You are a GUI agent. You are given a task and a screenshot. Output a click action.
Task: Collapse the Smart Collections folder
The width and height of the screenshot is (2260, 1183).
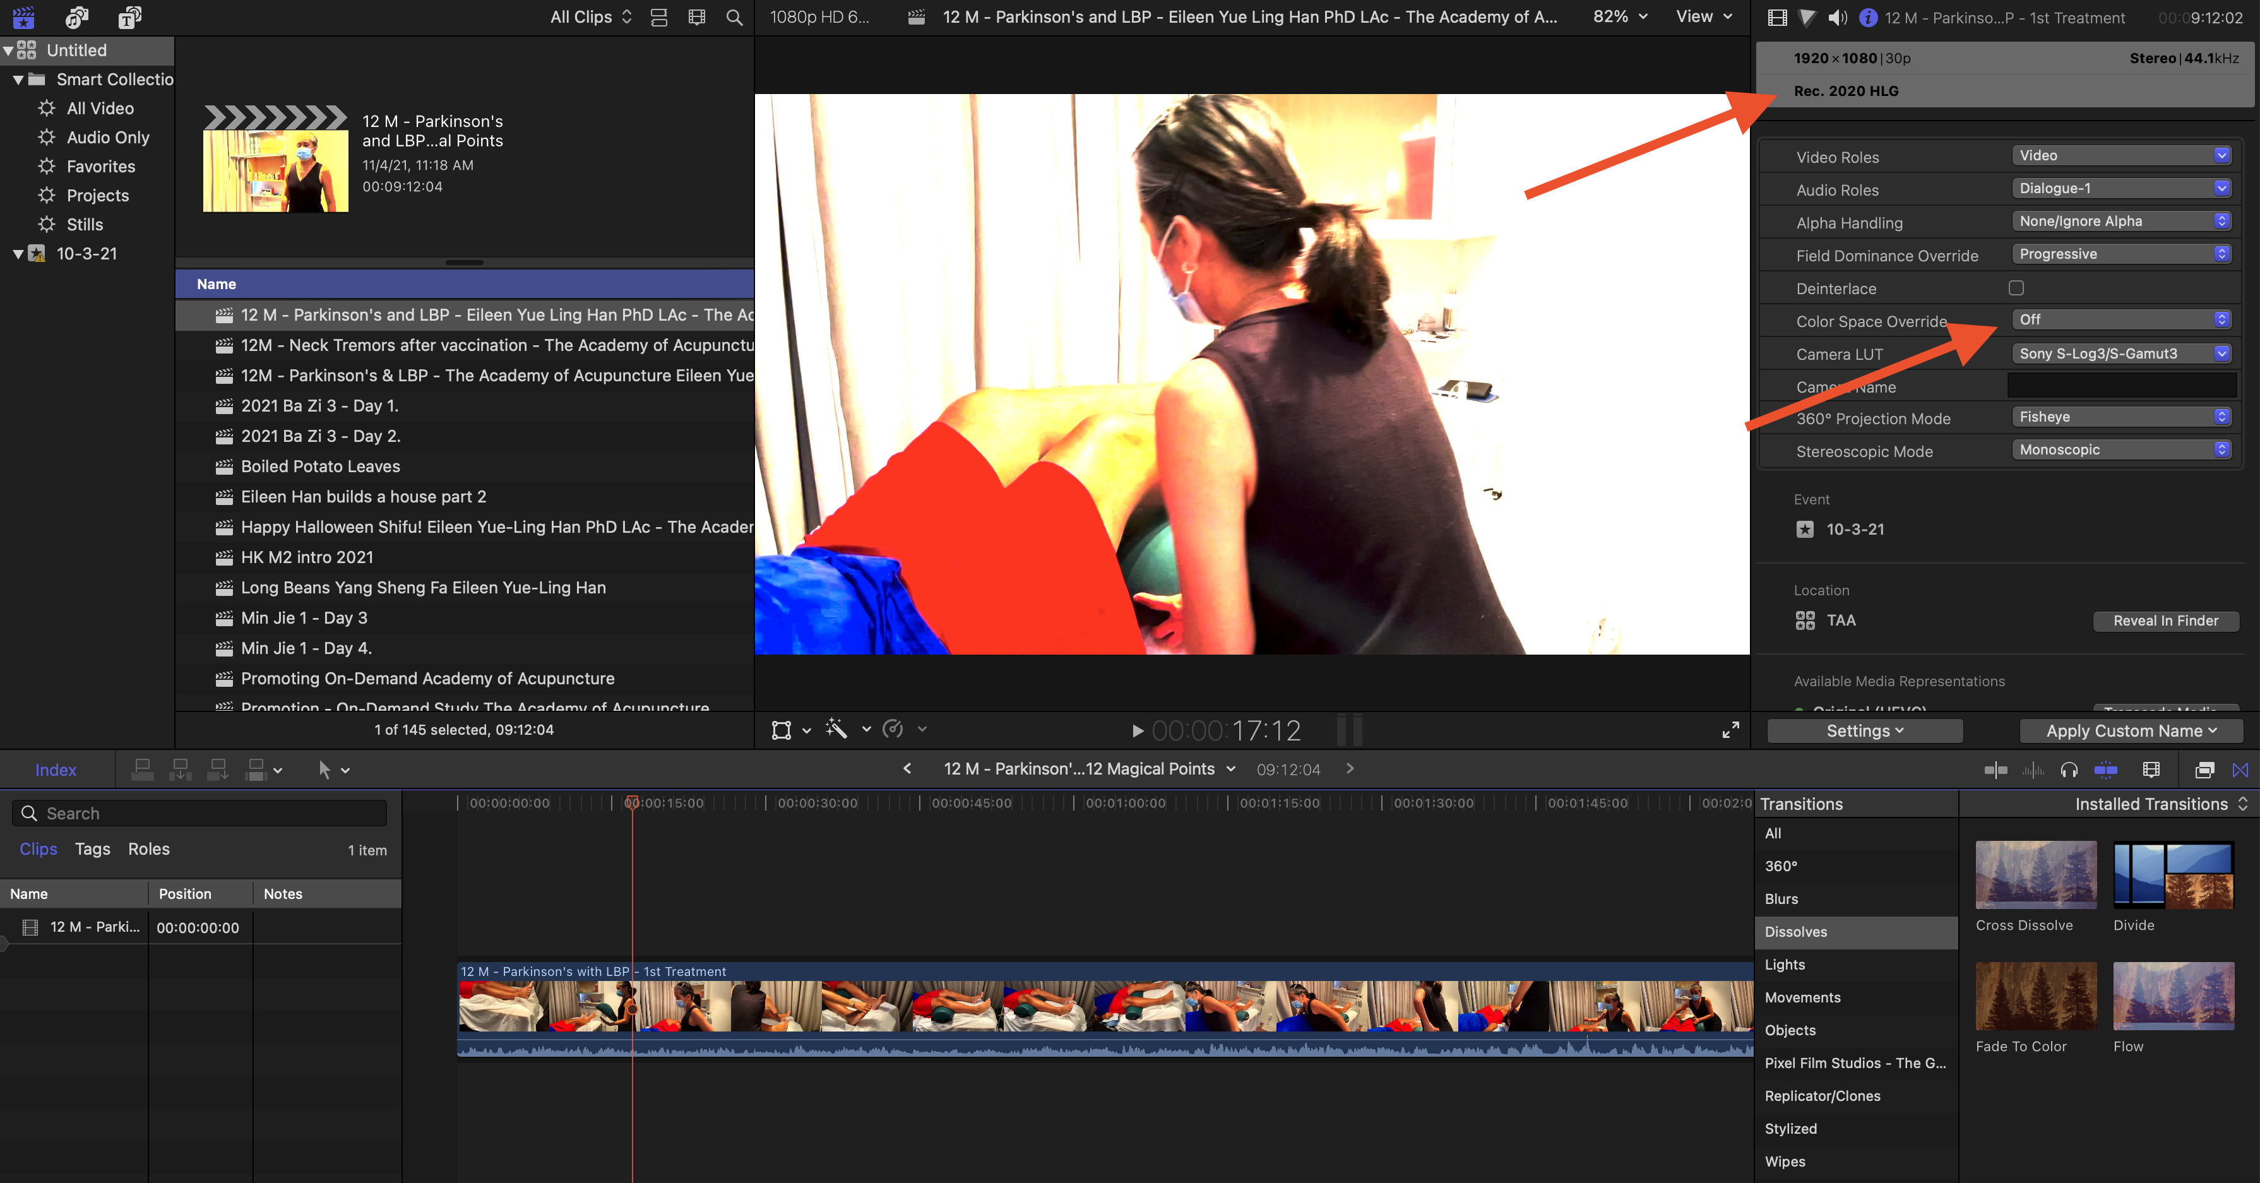18,80
